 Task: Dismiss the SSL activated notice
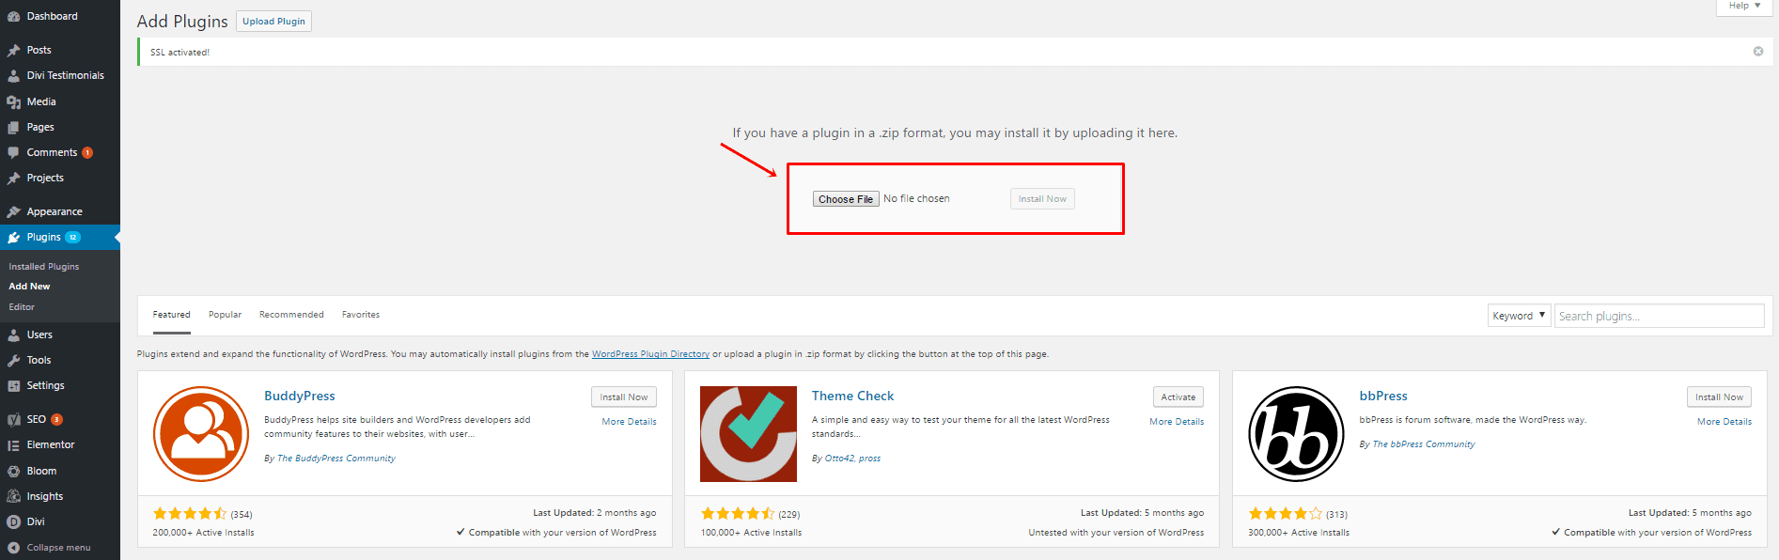coord(1758,52)
